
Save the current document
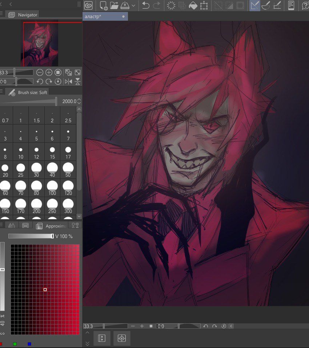[x=125, y=5]
